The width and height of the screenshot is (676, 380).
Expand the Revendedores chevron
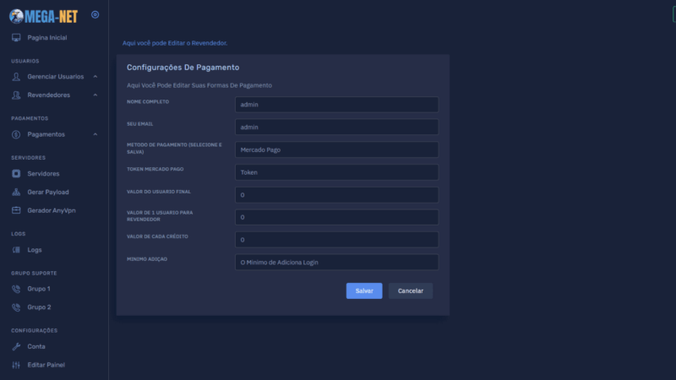coord(95,95)
